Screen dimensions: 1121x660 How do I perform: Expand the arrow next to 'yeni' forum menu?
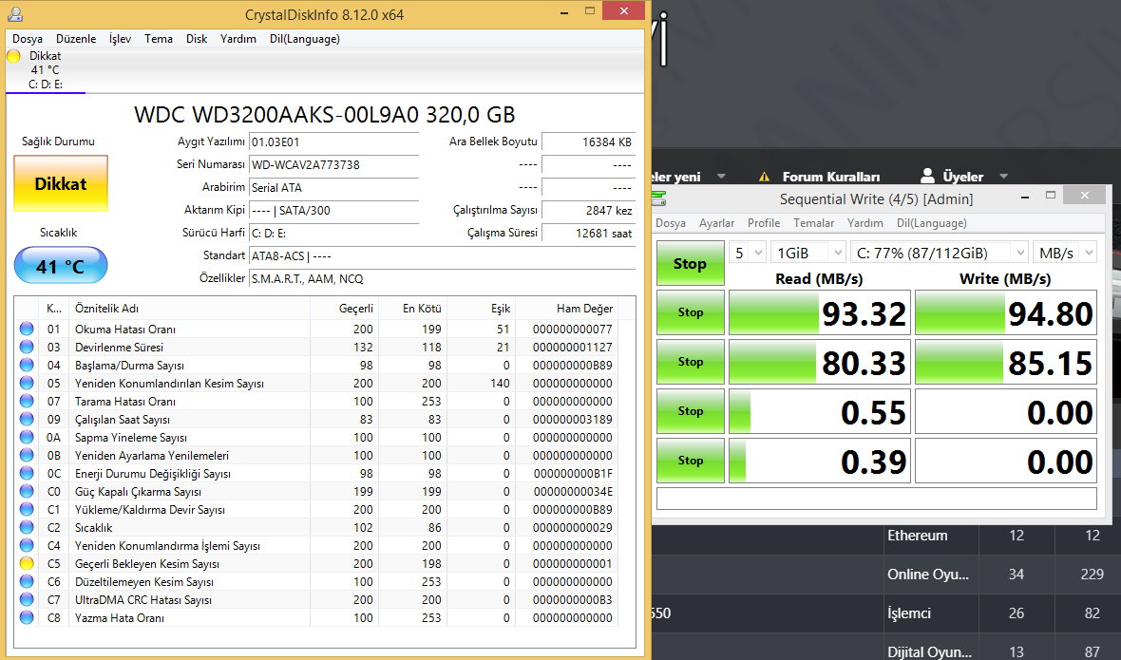click(x=721, y=177)
